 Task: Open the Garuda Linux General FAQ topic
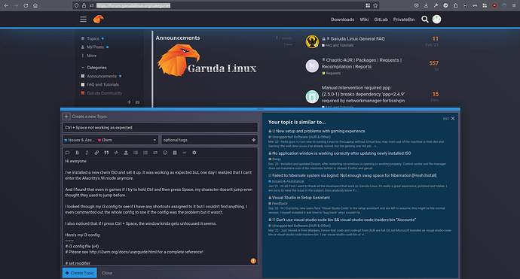coord(357,38)
